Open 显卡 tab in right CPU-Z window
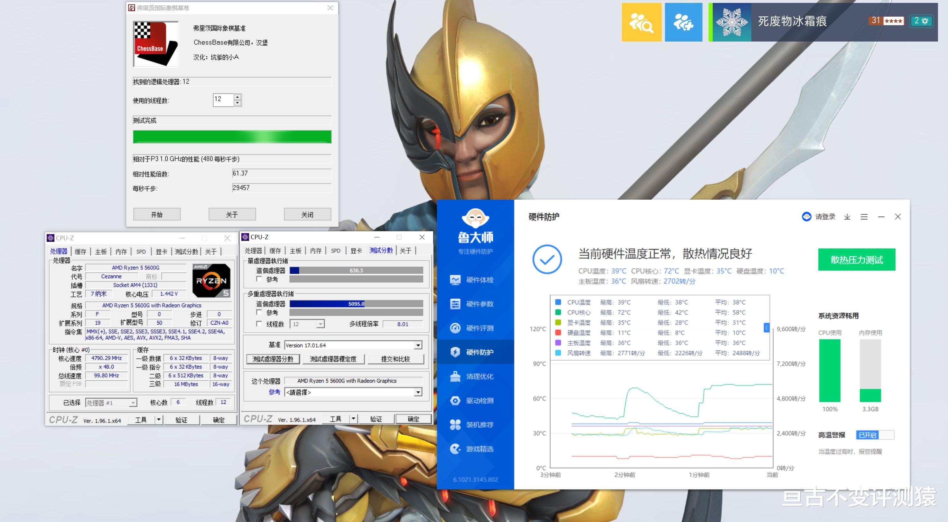 click(356, 251)
